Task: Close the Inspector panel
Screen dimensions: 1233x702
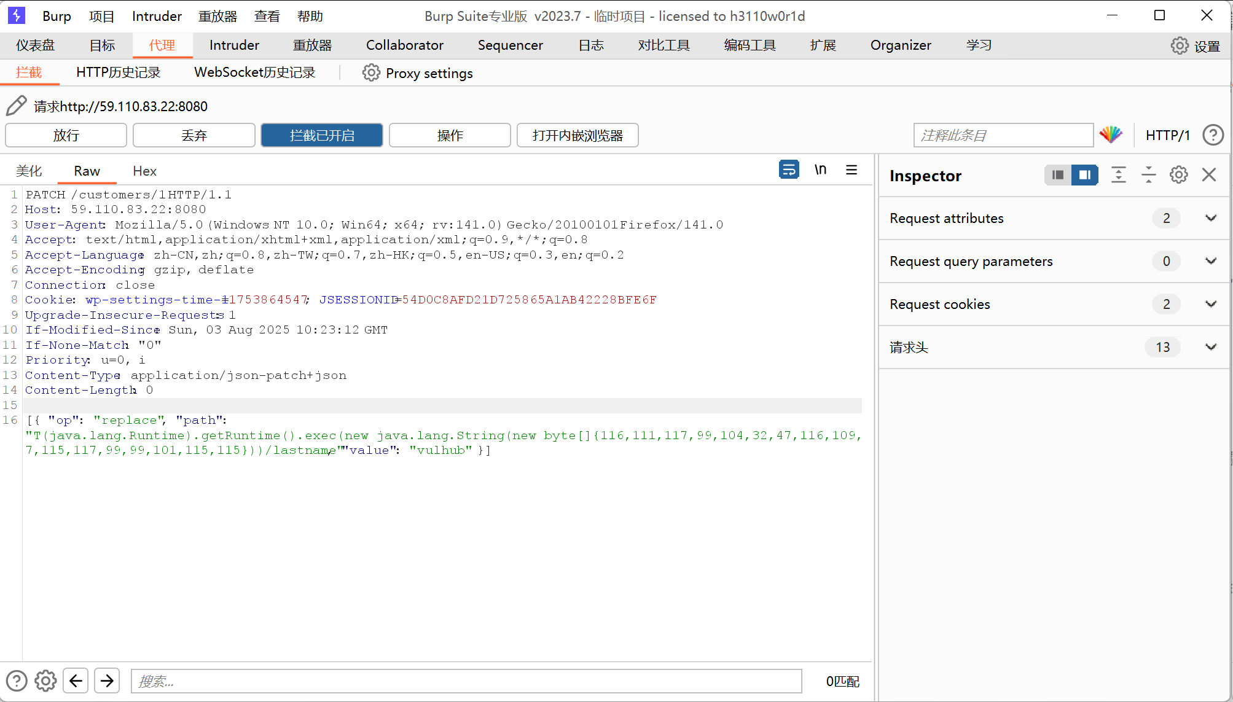Action: click(x=1208, y=175)
